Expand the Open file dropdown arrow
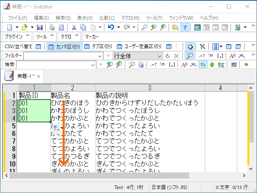This screenshot has height=193, width=257. [x=32, y=27]
